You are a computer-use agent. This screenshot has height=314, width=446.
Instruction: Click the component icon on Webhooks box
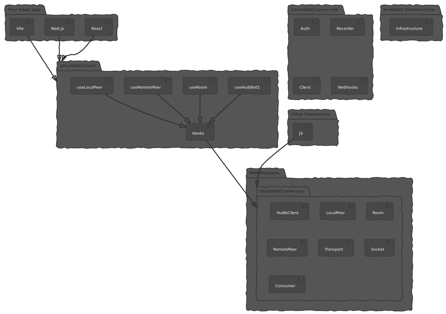(x=363, y=80)
